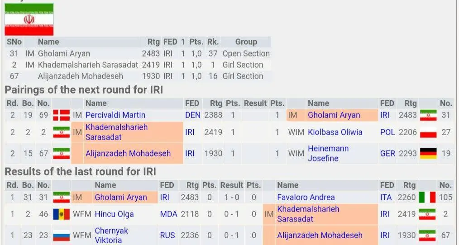Open Heinemann Josefine's player link

click(329, 153)
